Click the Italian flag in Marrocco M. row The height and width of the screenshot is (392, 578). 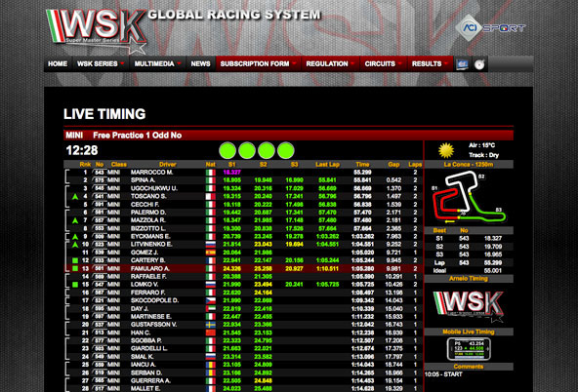(x=211, y=173)
